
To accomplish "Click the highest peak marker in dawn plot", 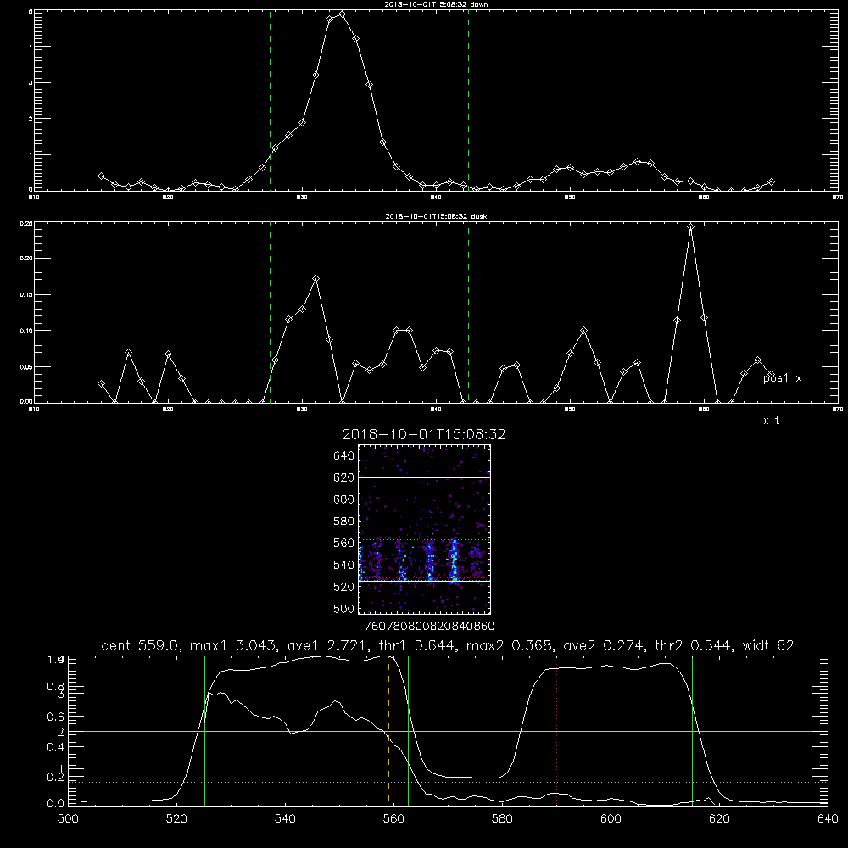I will point(342,14).
